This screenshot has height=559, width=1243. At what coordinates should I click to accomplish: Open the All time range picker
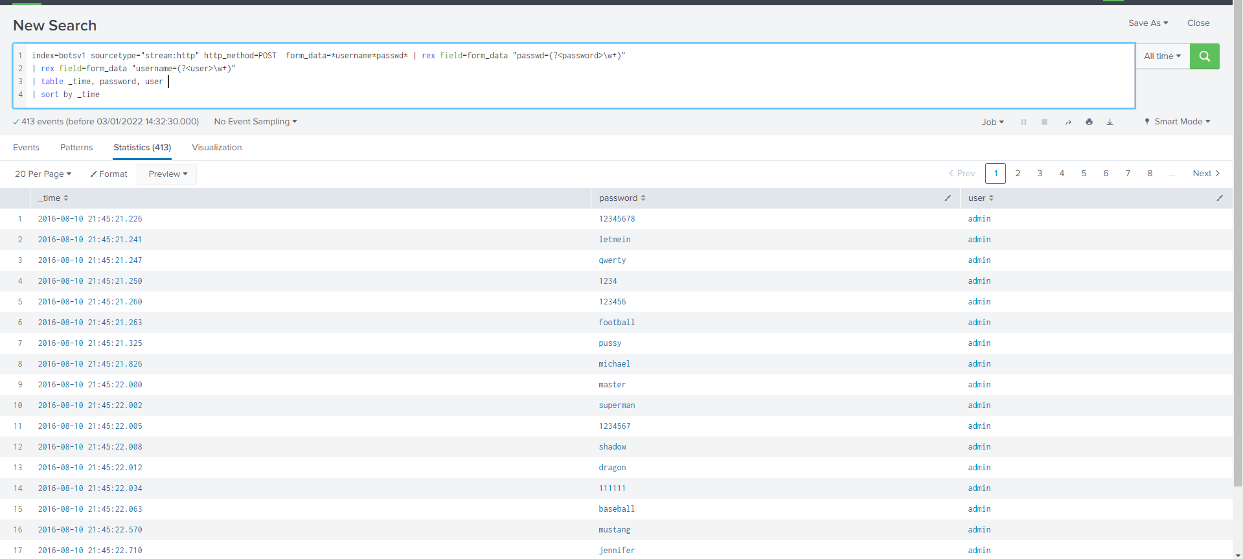(1162, 56)
